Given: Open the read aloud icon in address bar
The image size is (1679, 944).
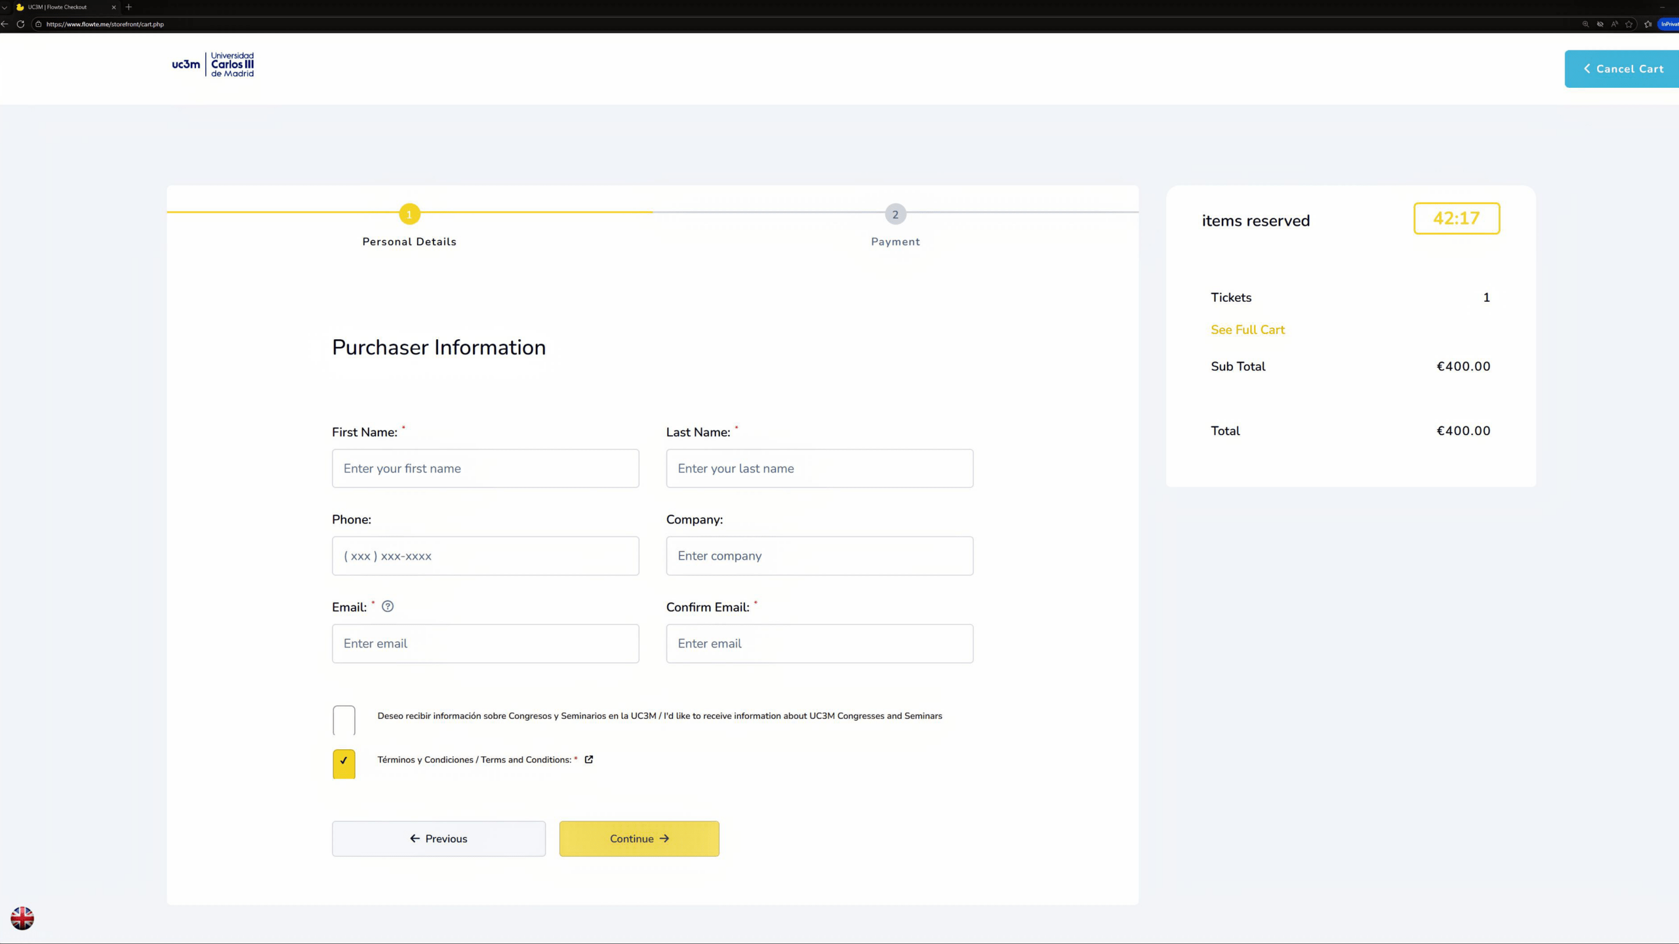Looking at the screenshot, I should [x=1614, y=24].
